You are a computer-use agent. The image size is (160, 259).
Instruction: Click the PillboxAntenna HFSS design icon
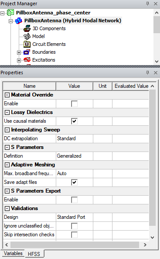(x=18, y=21)
